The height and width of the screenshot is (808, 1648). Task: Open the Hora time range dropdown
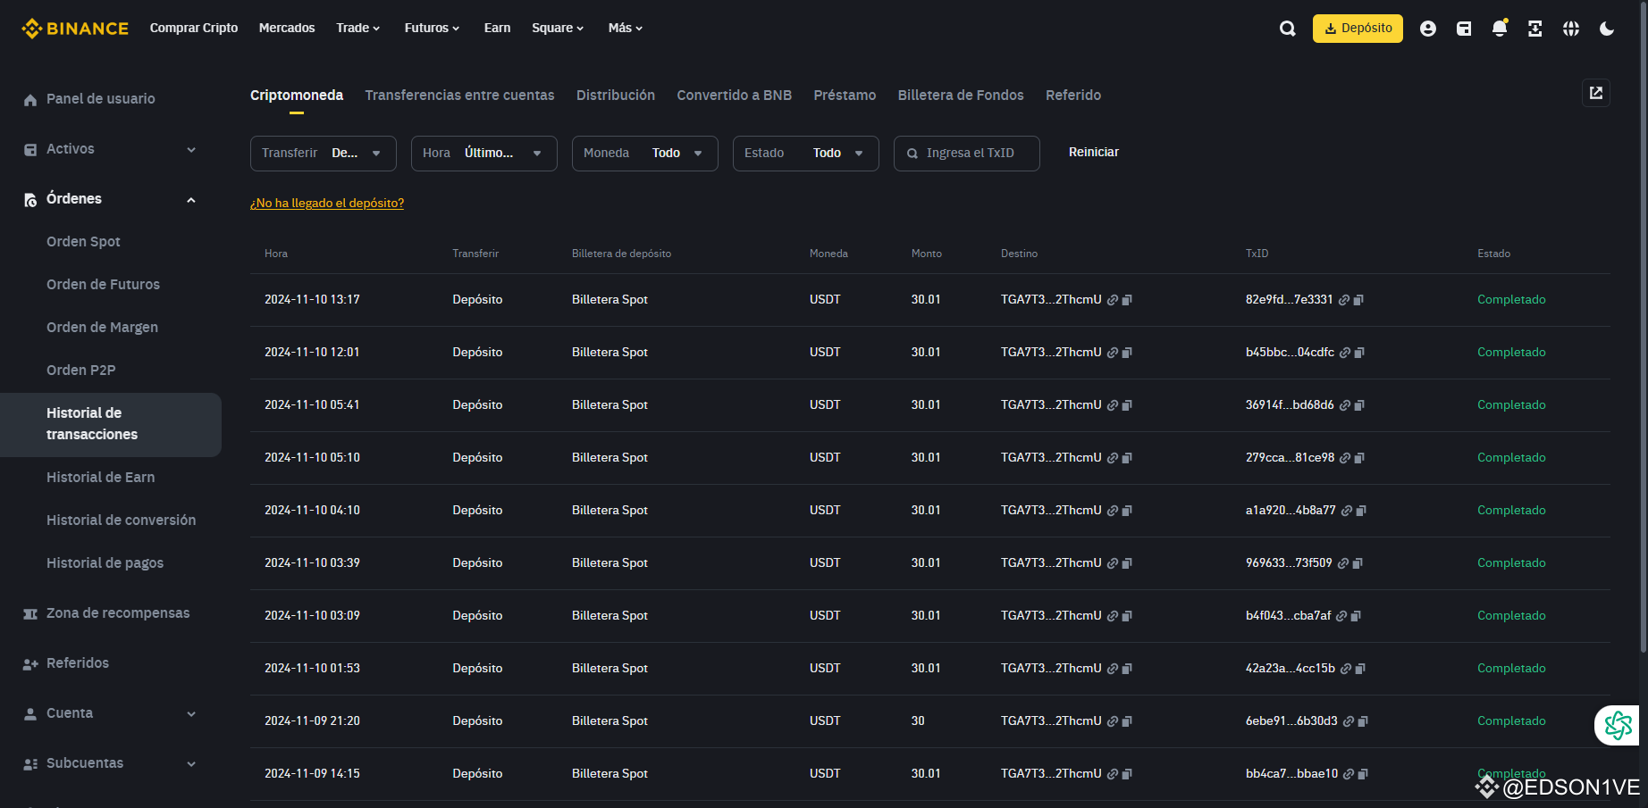pyautogui.click(x=484, y=154)
